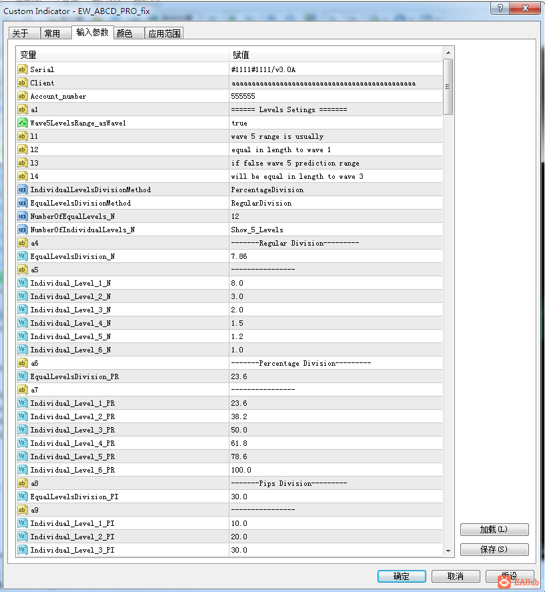The width and height of the screenshot is (545, 592).
Task: Select the Individual_Level_5_N row name
Action: [x=71, y=336]
